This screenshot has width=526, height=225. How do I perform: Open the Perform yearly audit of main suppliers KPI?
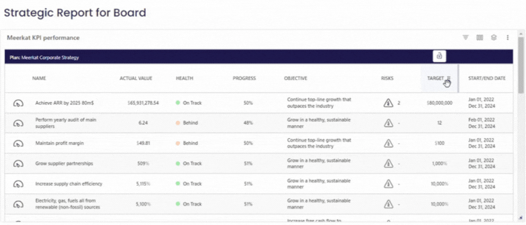(x=66, y=123)
